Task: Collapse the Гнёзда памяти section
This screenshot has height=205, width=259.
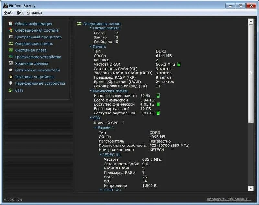Action: pyautogui.click(x=91, y=28)
